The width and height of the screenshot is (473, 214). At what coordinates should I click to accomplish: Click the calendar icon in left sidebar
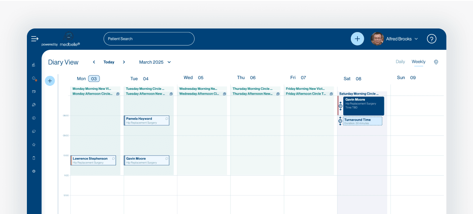coord(34,92)
